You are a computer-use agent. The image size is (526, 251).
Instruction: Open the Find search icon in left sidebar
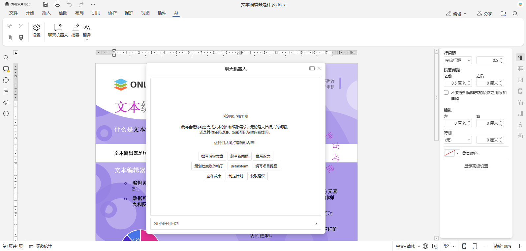6,58
